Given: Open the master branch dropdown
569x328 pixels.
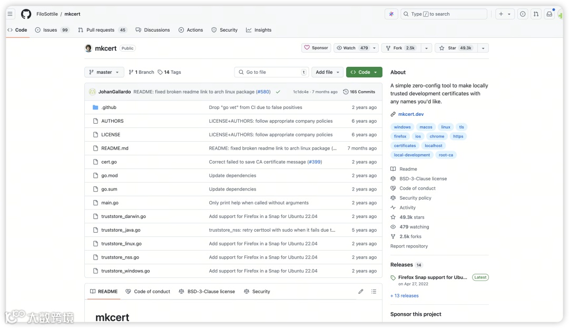Looking at the screenshot, I should point(104,72).
